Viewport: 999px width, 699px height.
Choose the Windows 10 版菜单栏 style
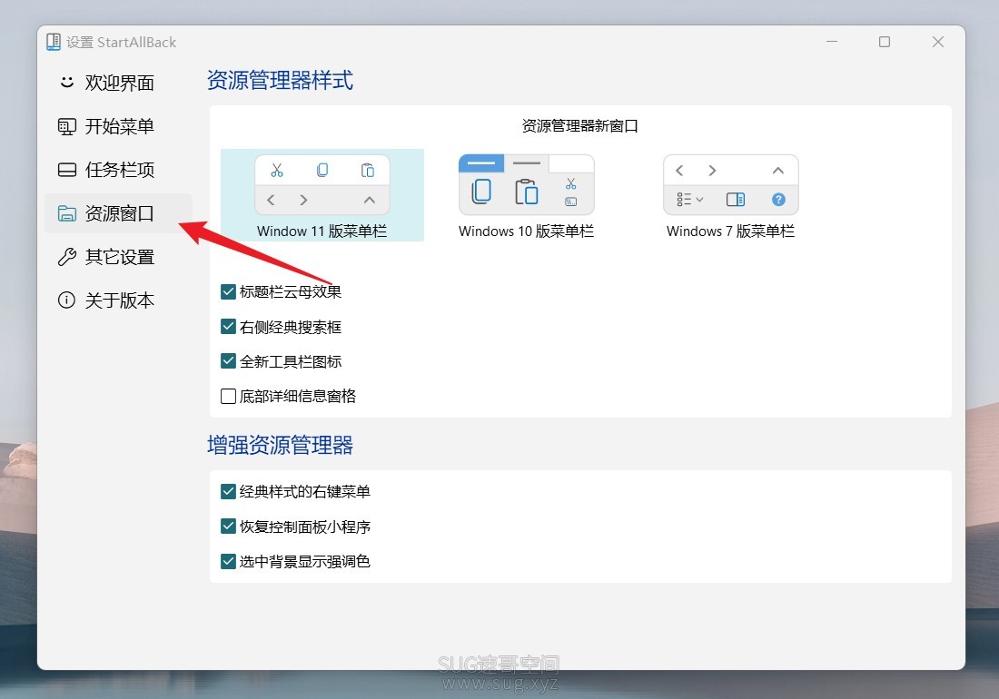526,195
